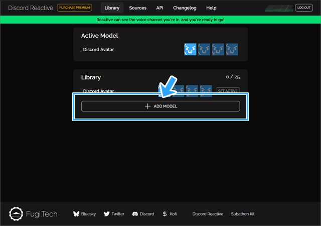Click the Fugi.Tech gear logo
The image size is (321, 226).
(17, 214)
